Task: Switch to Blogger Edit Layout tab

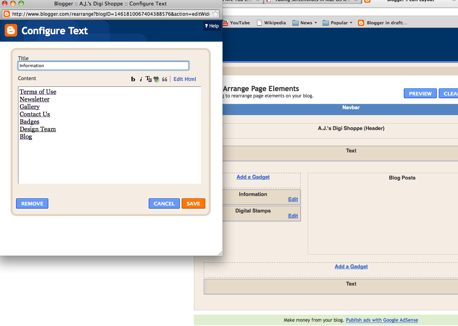Action: [x=408, y=1]
